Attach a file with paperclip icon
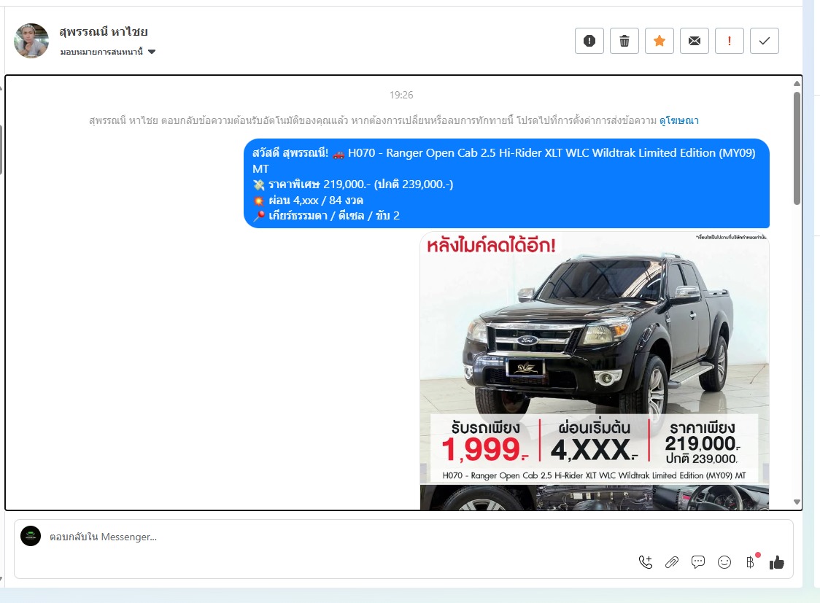820x603 pixels. (x=672, y=562)
